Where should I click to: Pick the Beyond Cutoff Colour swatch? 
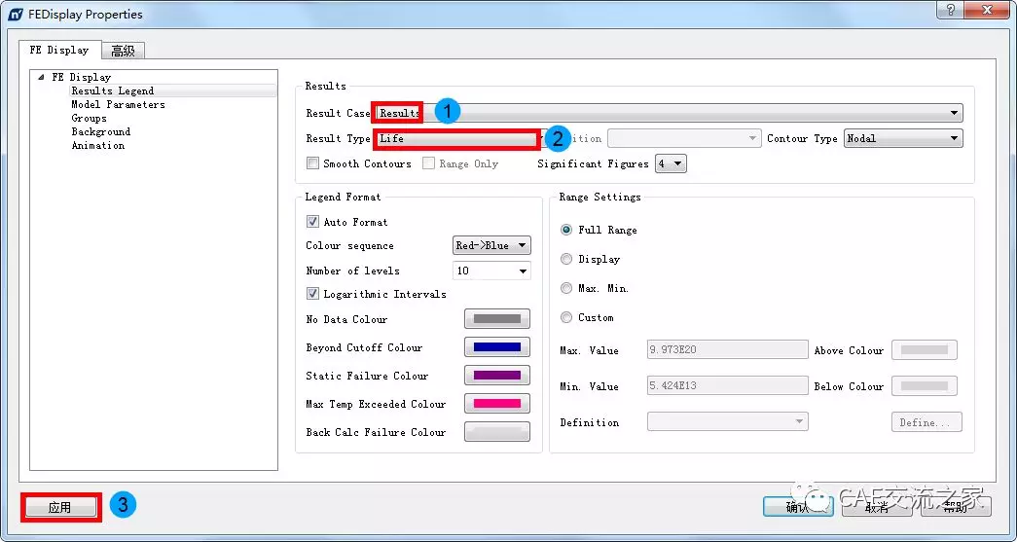pyautogui.click(x=497, y=346)
